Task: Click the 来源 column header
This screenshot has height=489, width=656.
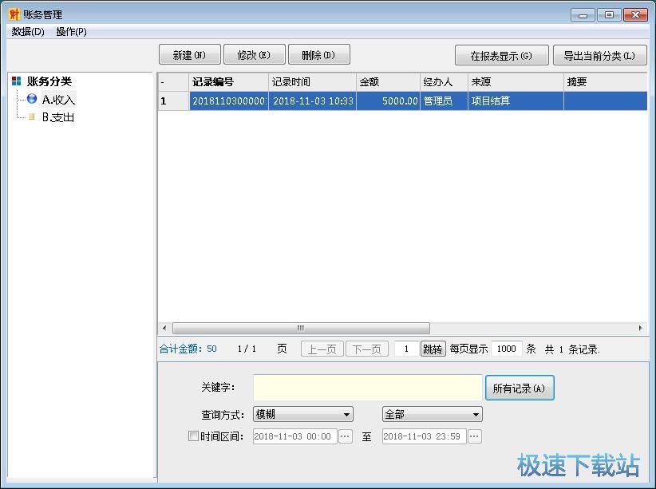Action: coord(516,82)
